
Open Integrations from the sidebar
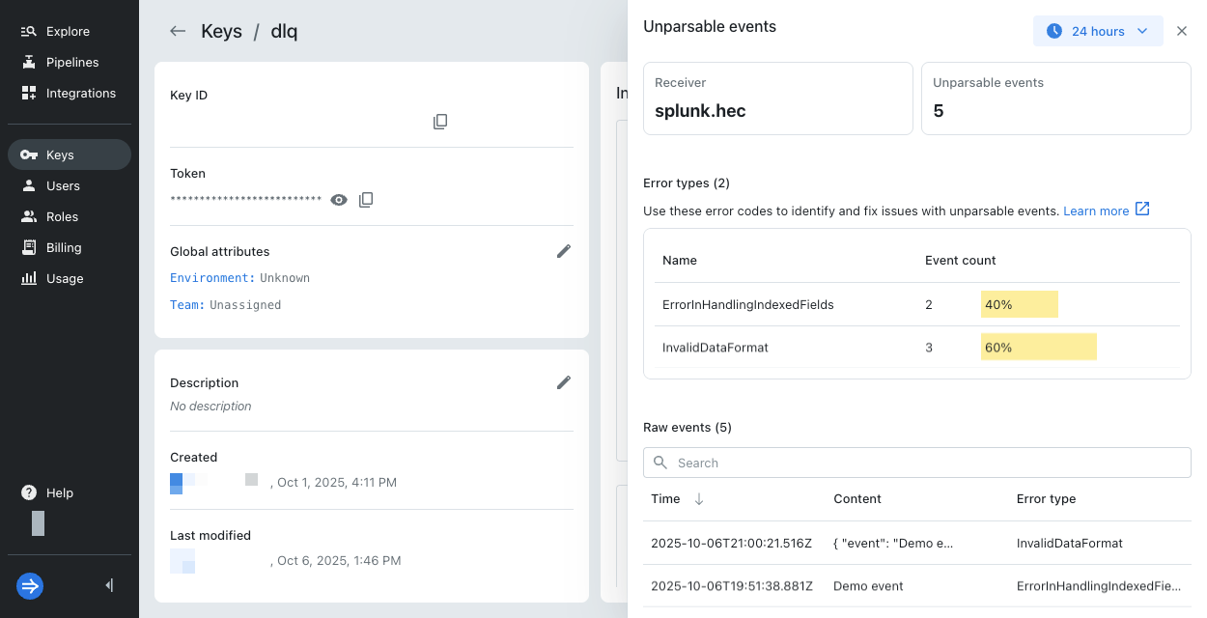point(80,93)
